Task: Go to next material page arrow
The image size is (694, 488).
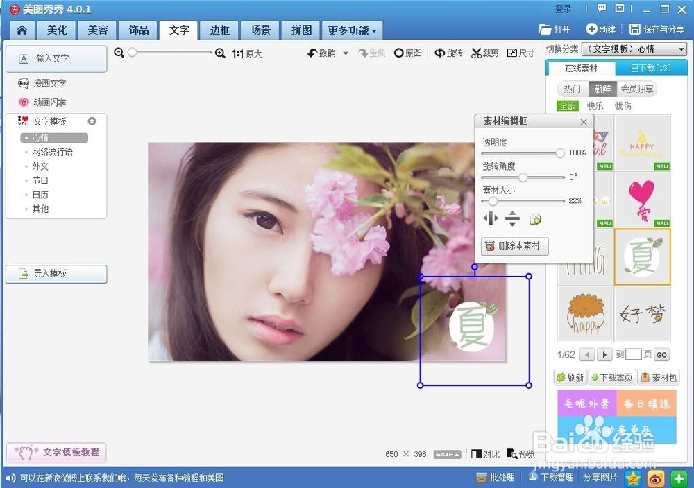Action: tap(604, 354)
